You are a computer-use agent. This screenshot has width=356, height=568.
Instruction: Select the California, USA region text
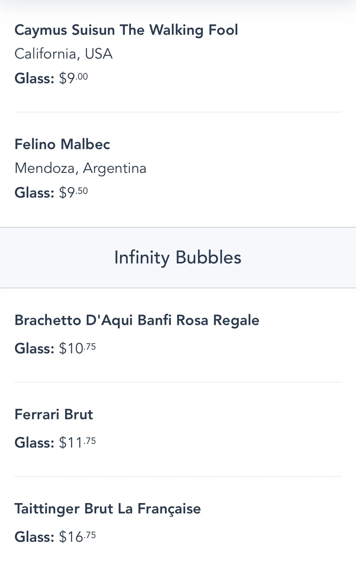[63, 54]
